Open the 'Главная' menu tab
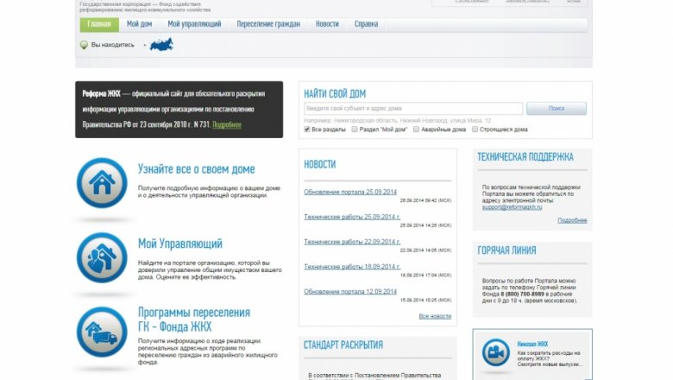This screenshot has height=380, width=673. 99,24
